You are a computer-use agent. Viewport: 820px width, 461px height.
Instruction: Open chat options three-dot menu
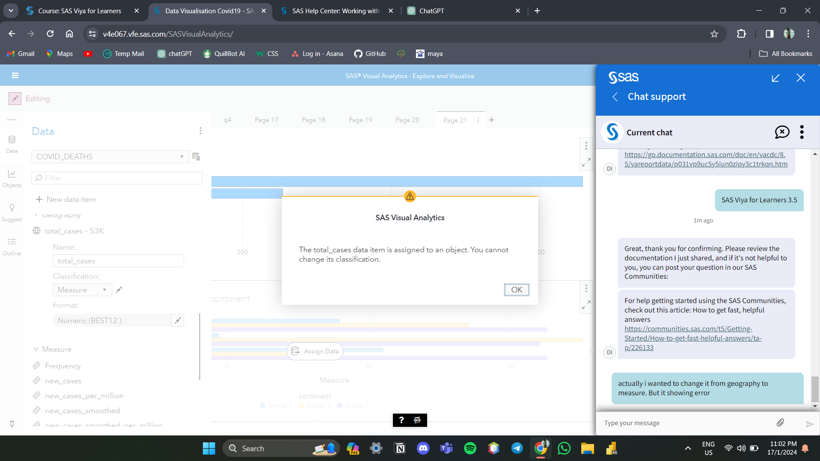pos(802,132)
